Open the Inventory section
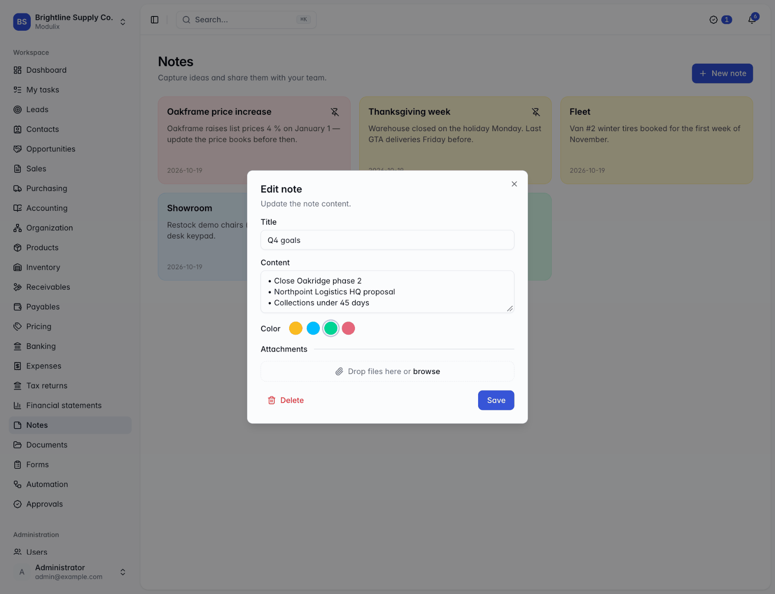This screenshot has height=594, width=775. click(70, 267)
